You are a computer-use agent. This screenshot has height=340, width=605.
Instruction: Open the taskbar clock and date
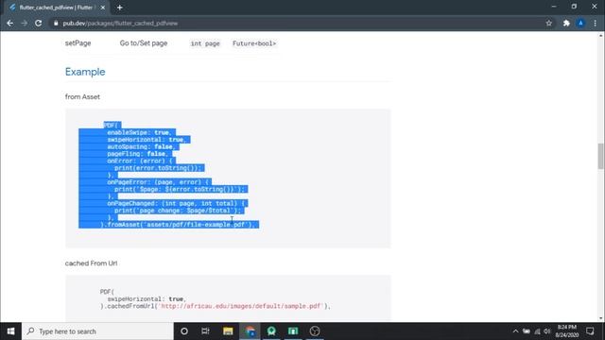click(x=567, y=331)
